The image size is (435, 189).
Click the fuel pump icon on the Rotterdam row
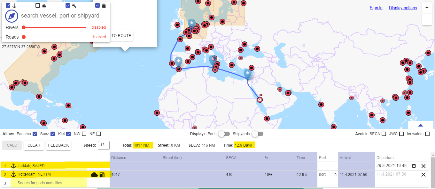102,174
